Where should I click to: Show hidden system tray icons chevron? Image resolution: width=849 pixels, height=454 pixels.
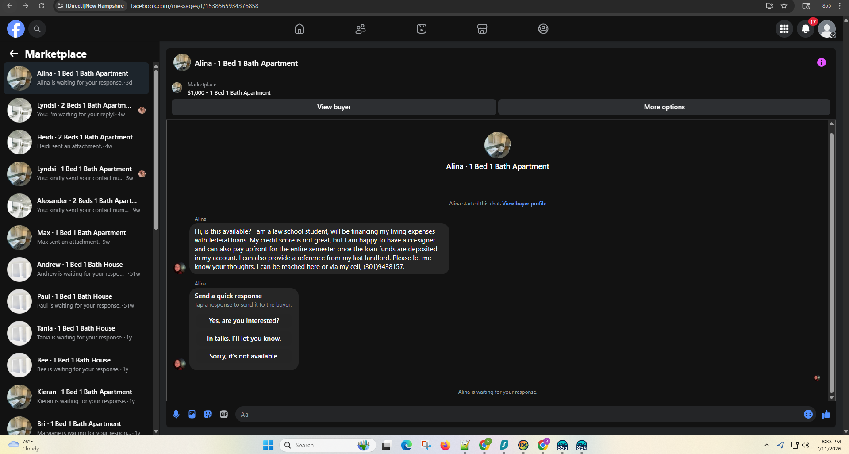point(767,445)
